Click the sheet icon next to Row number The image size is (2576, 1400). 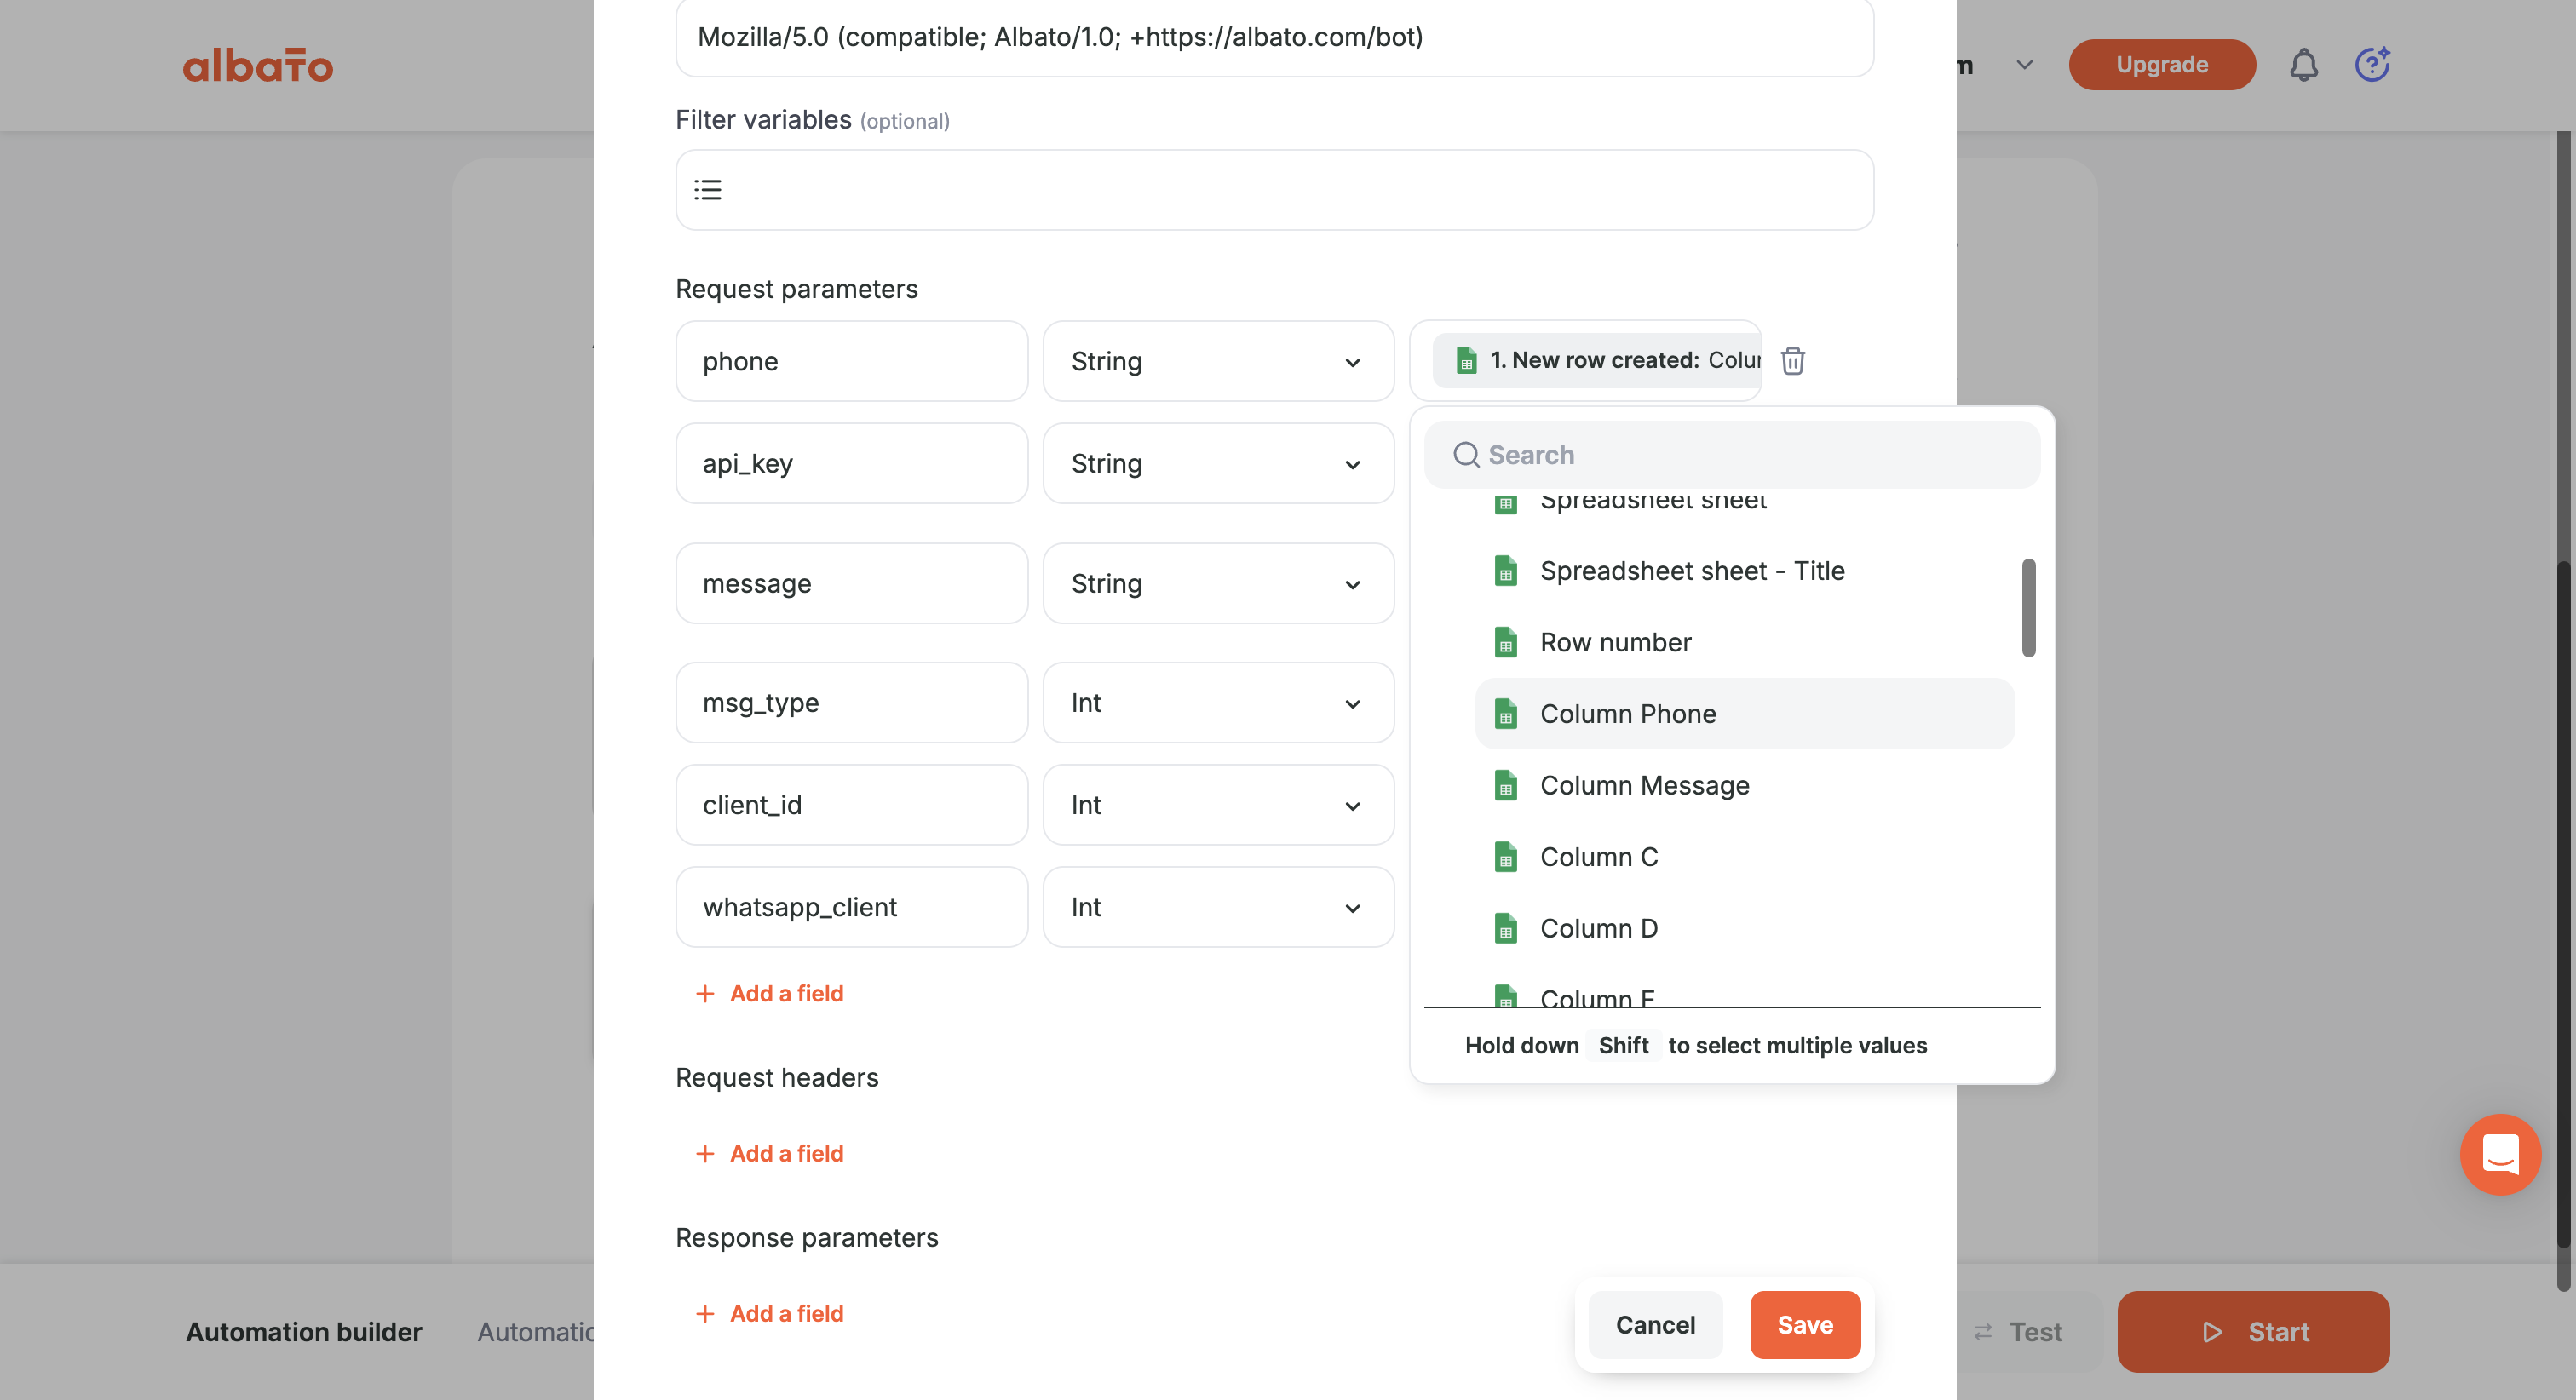[x=1506, y=642]
